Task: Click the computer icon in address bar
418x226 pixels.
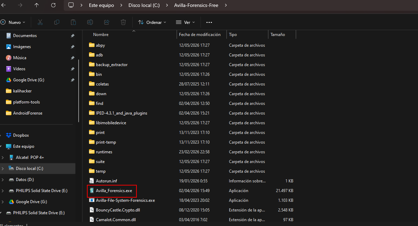Action: click(71, 5)
